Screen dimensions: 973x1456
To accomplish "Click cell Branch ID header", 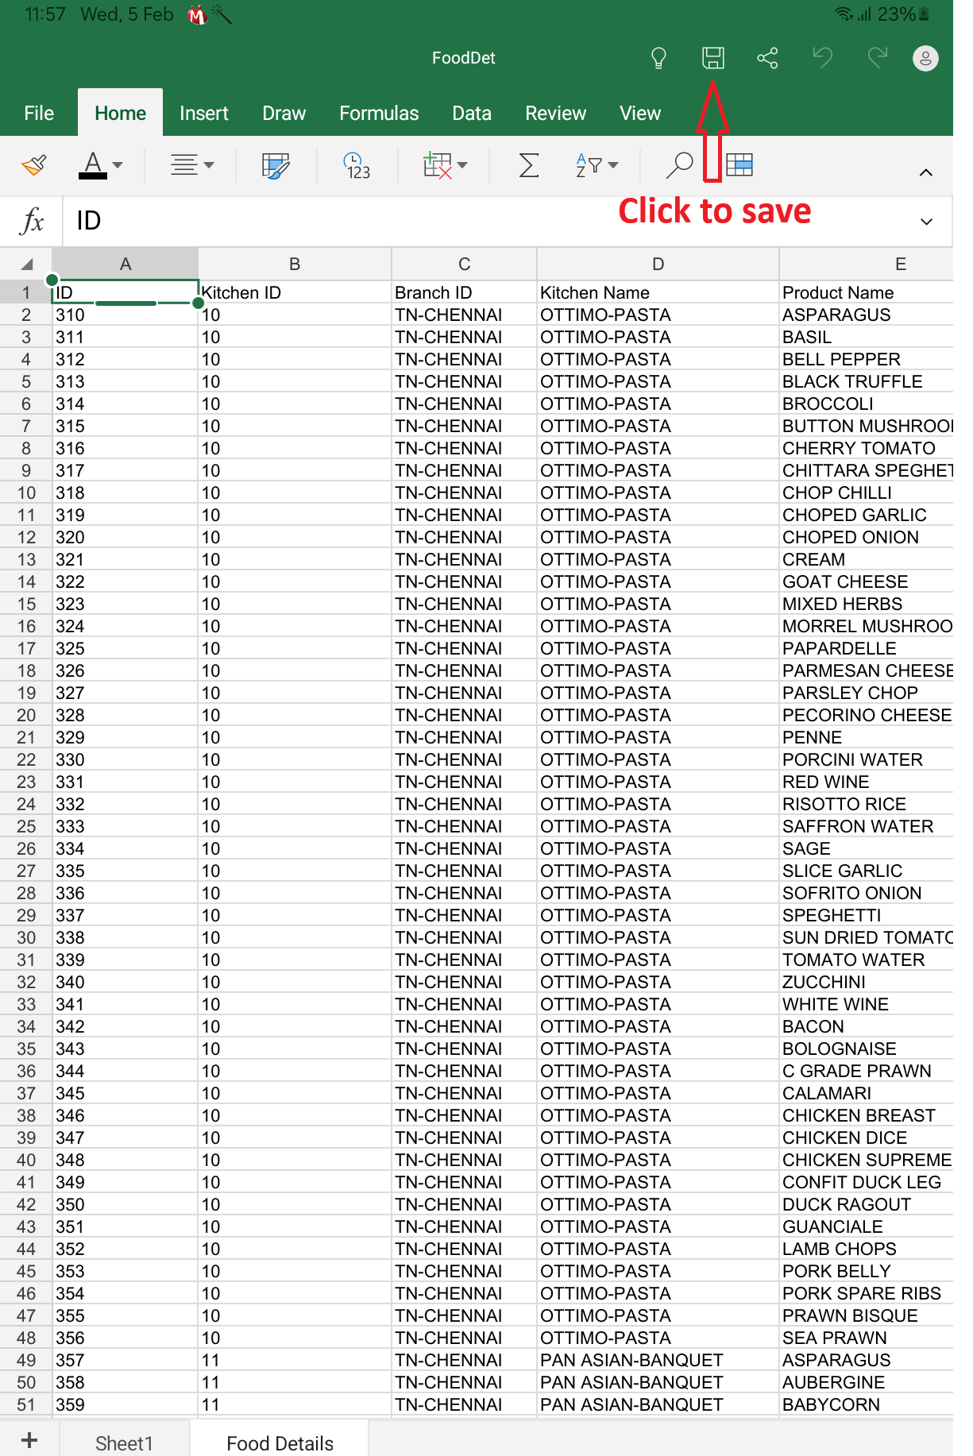I will click(465, 292).
